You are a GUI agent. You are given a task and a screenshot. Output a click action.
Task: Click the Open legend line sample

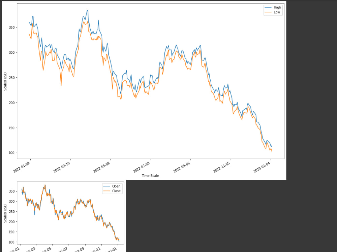(106, 186)
